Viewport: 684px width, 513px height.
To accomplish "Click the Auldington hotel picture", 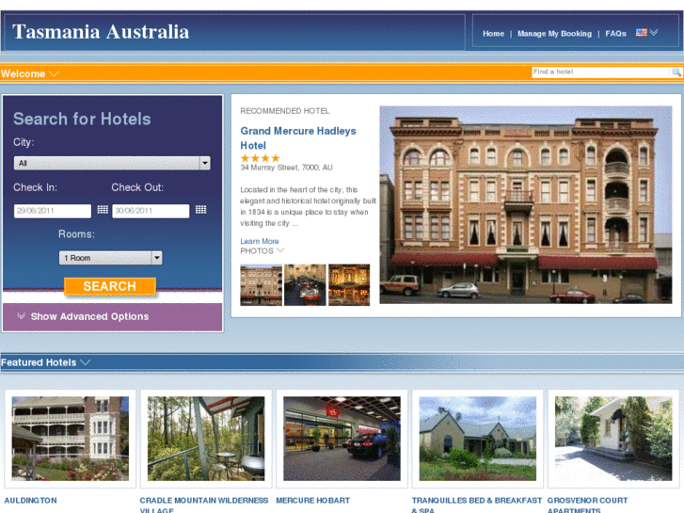I will [71, 439].
